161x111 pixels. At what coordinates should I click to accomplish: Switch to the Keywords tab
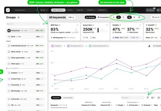pos(56,98)
